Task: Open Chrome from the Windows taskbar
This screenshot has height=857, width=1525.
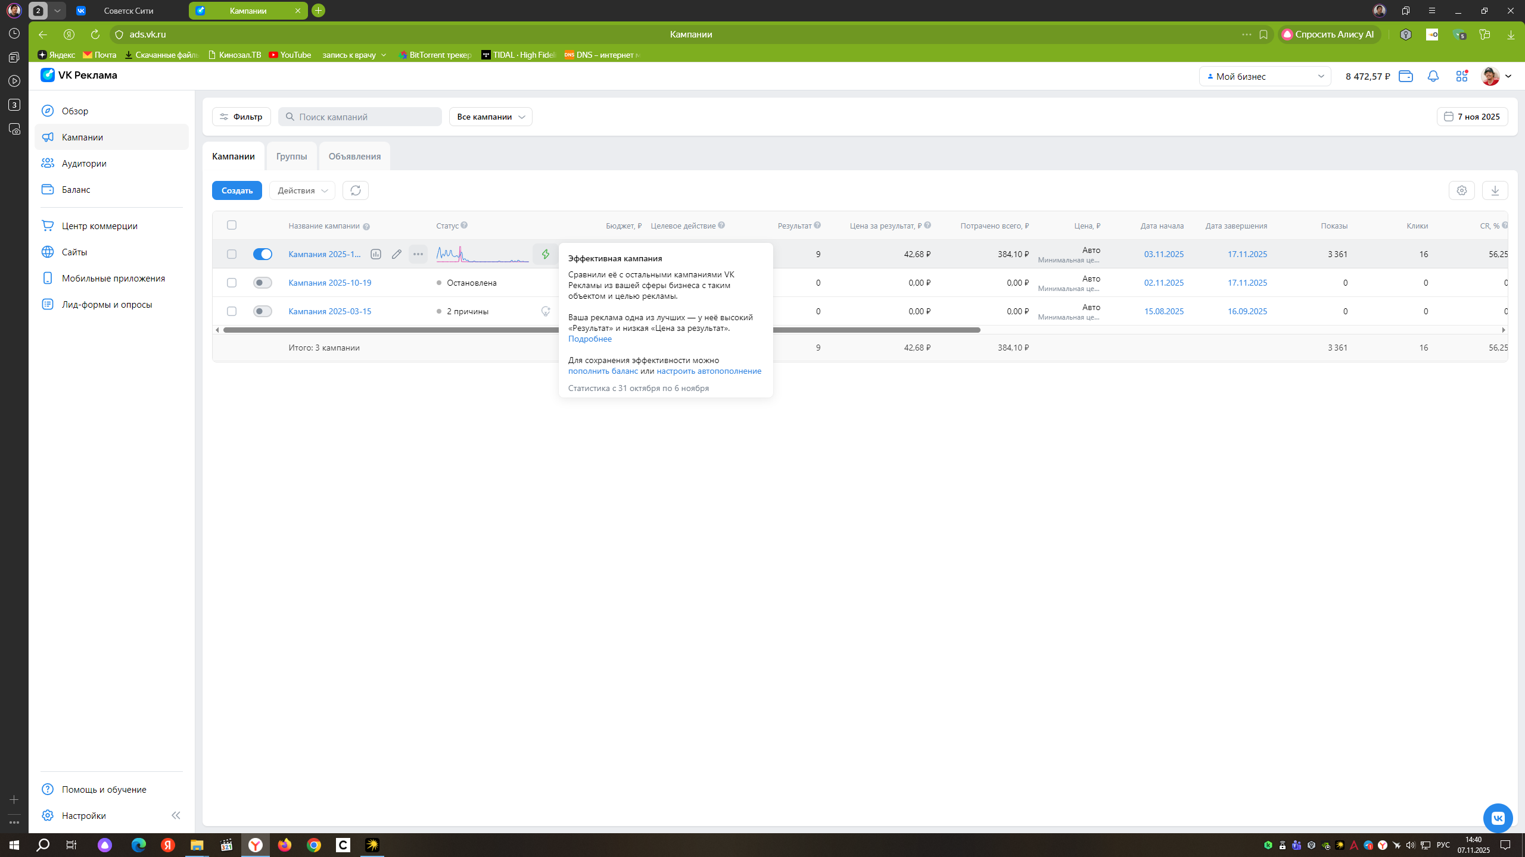Action: (314, 845)
